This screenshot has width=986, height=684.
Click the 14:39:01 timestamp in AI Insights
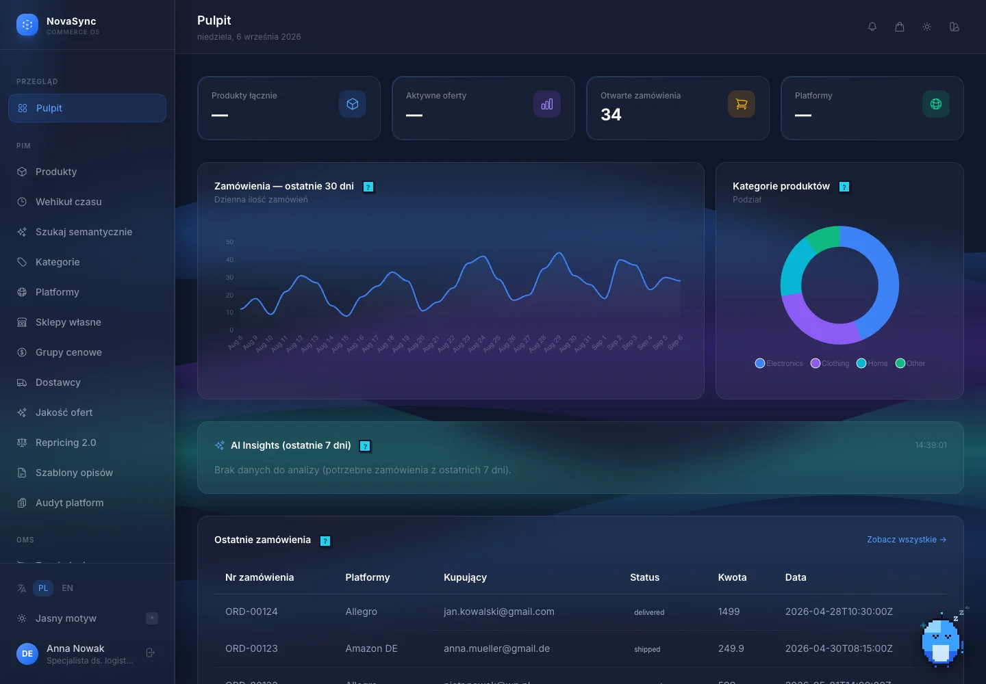point(931,445)
